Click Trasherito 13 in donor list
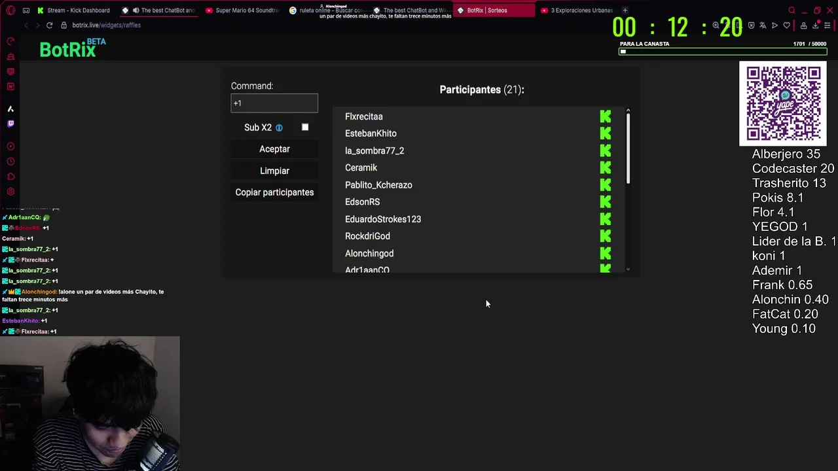This screenshot has width=838, height=471. (789, 183)
